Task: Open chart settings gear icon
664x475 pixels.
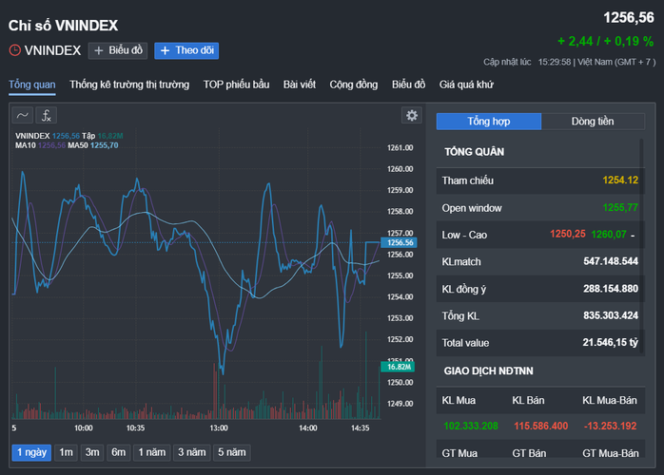Action: [412, 116]
